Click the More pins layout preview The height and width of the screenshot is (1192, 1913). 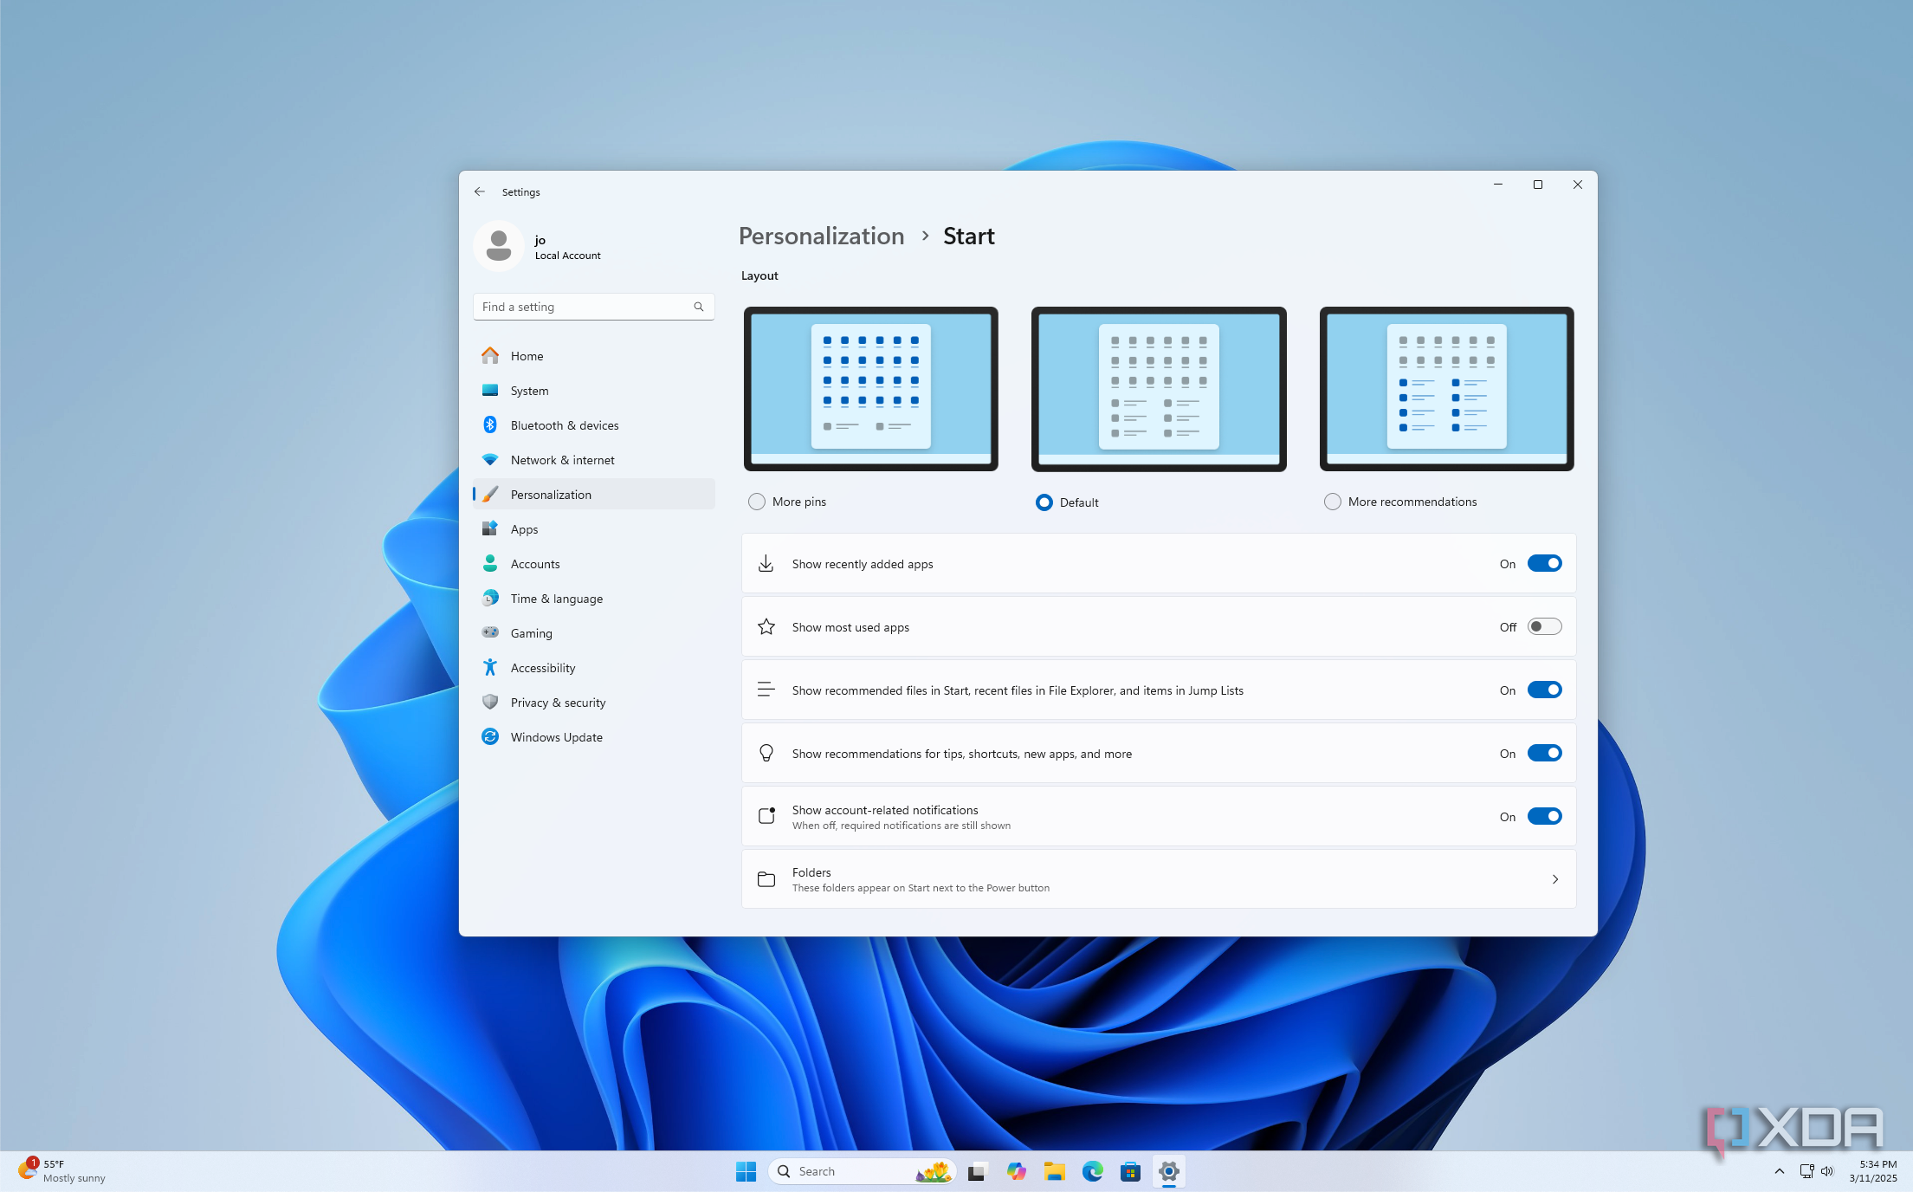click(x=871, y=389)
